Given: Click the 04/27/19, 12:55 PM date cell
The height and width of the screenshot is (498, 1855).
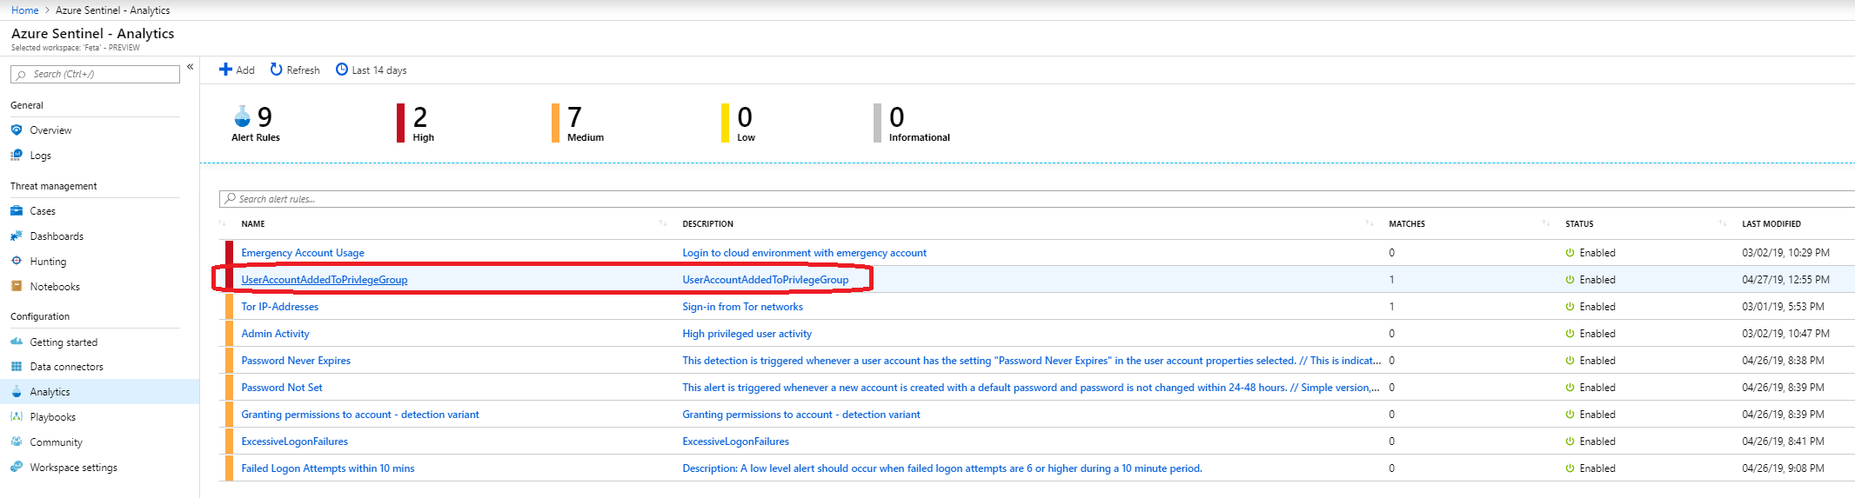Looking at the screenshot, I should point(1785,280).
